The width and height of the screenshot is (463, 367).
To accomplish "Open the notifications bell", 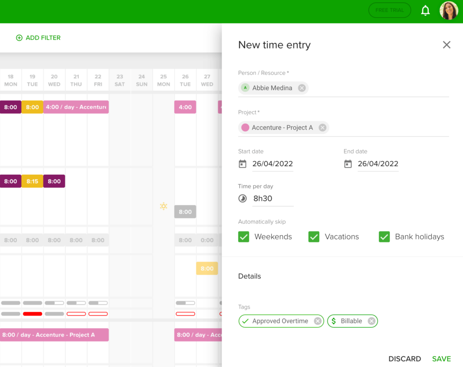I will point(425,10).
